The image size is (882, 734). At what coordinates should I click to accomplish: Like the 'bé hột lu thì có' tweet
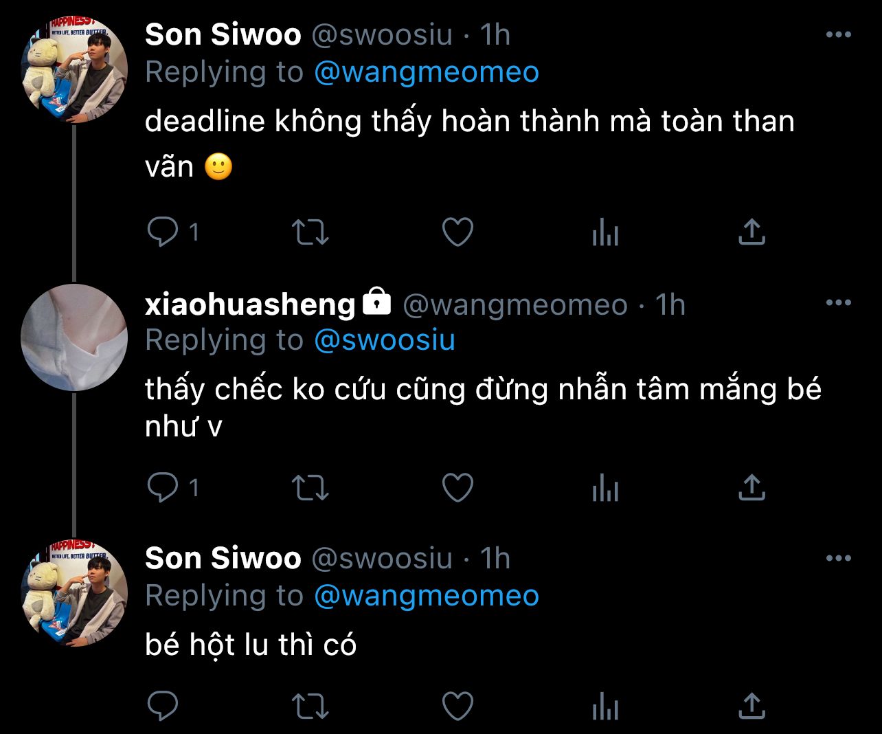tap(457, 706)
